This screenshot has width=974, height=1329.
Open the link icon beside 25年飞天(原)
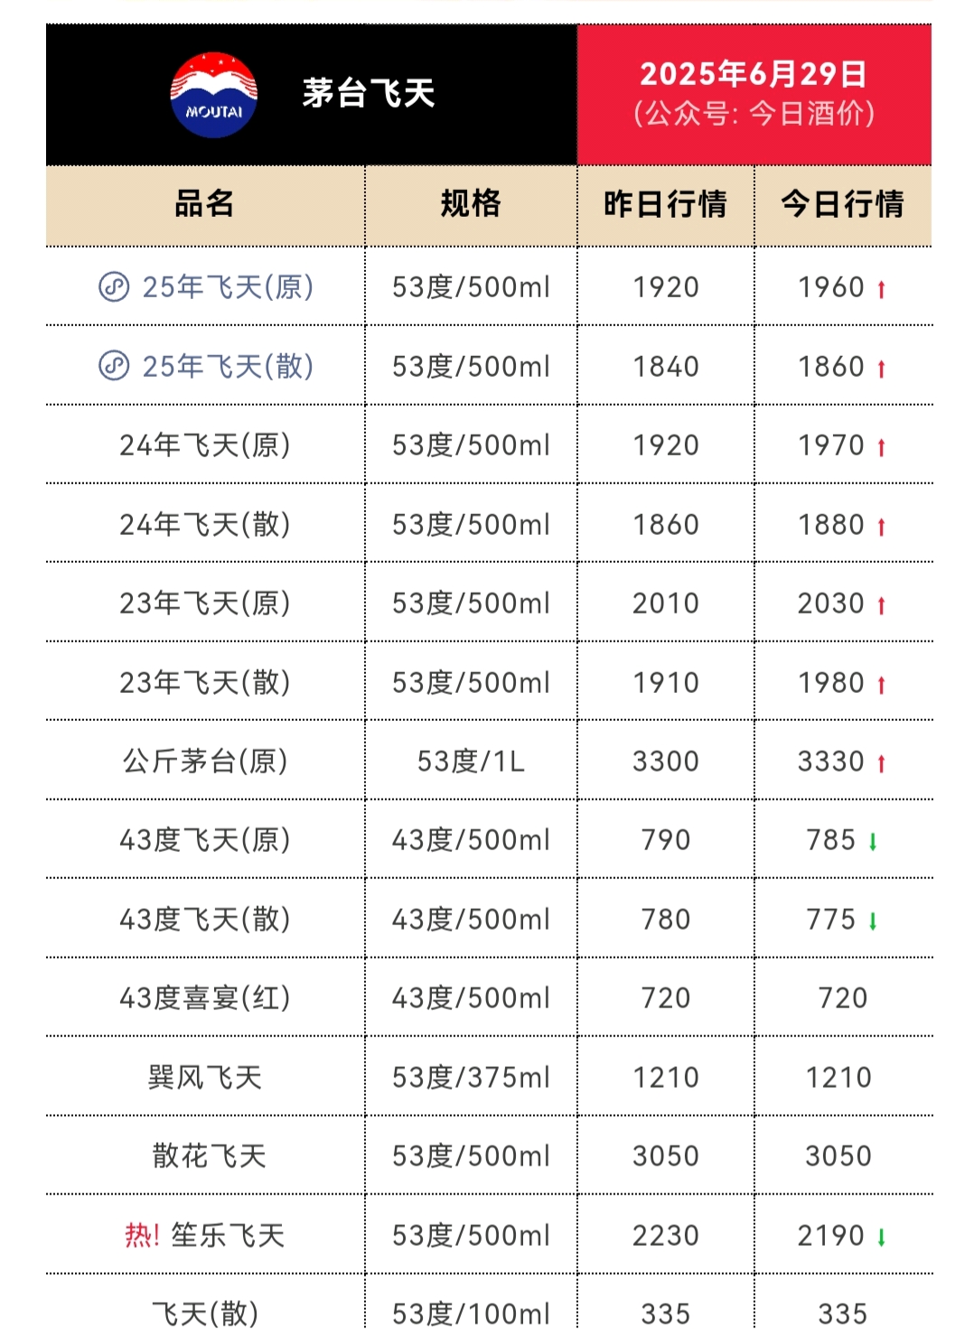[114, 287]
